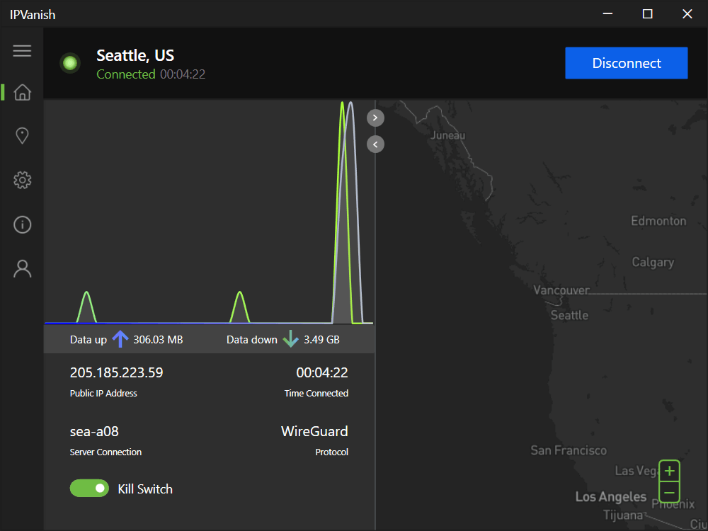Click the public IP 205.185.223.59
This screenshot has width=708, height=531.
pos(117,372)
